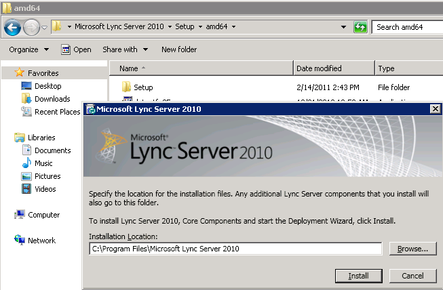Click the Downloads folder icon
The image size is (443, 290).
pyautogui.click(x=26, y=98)
